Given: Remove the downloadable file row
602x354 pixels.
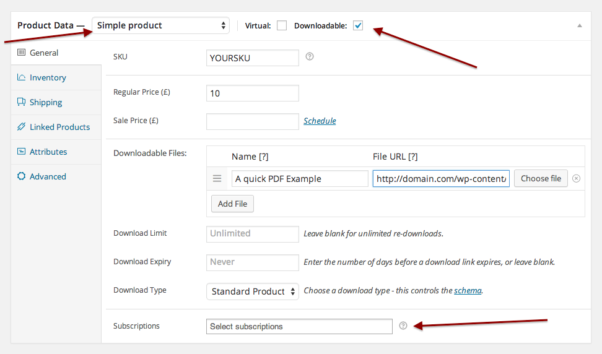Looking at the screenshot, I should pyautogui.click(x=576, y=179).
